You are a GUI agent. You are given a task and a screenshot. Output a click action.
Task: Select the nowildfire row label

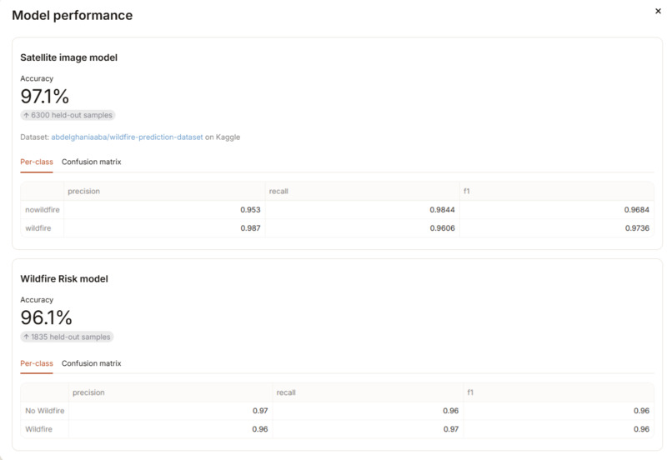(x=43, y=210)
